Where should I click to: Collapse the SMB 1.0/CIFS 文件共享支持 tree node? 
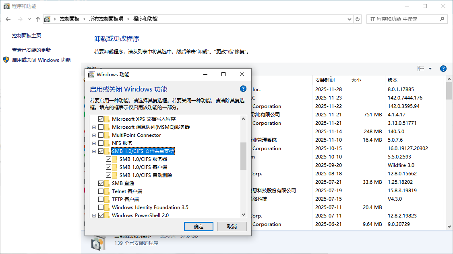tap(94, 151)
